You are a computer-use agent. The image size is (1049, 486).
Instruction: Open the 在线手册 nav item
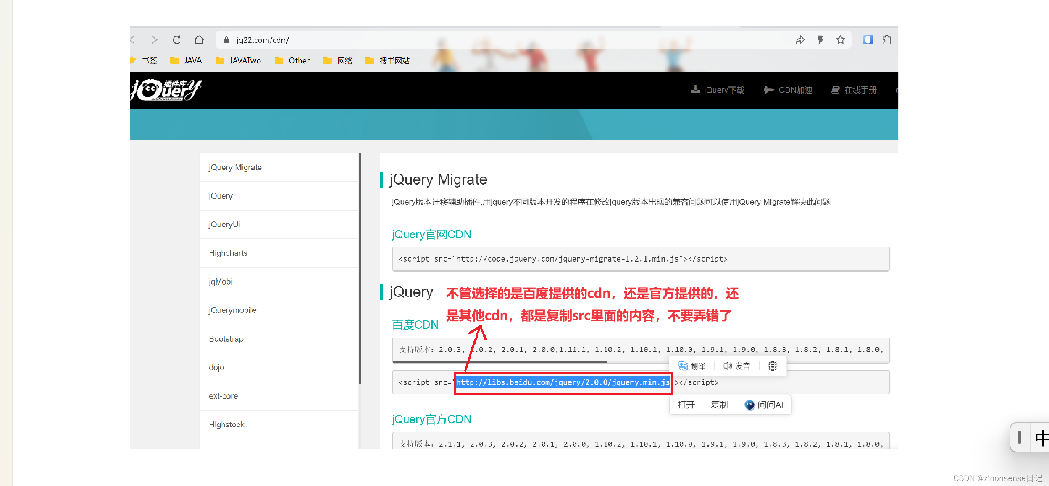tap(854, 90)
